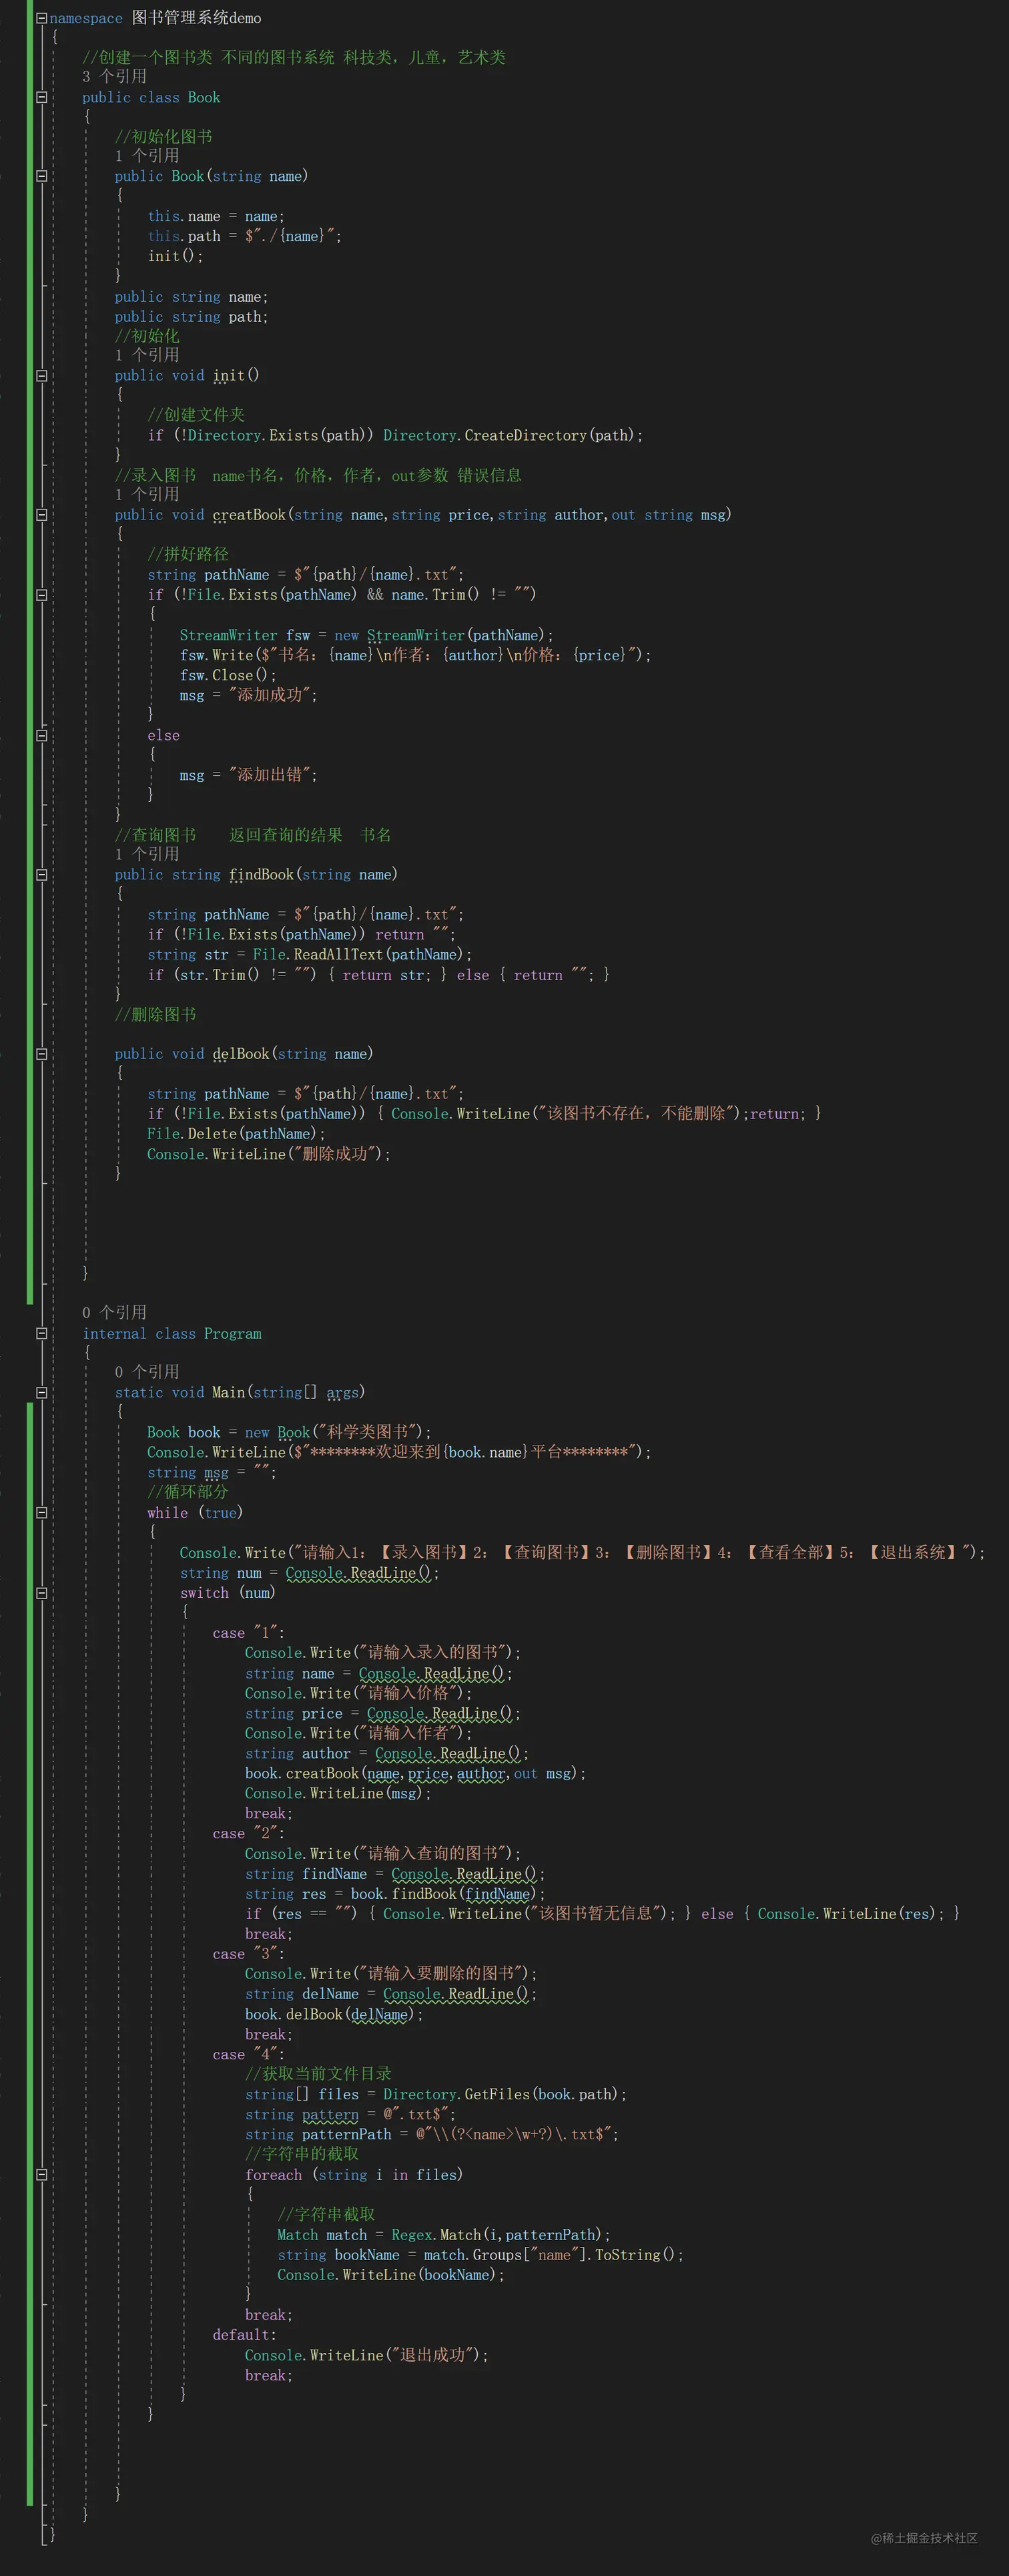Click the 'string res = book.findBook(findName);' line

[396, 1894]
